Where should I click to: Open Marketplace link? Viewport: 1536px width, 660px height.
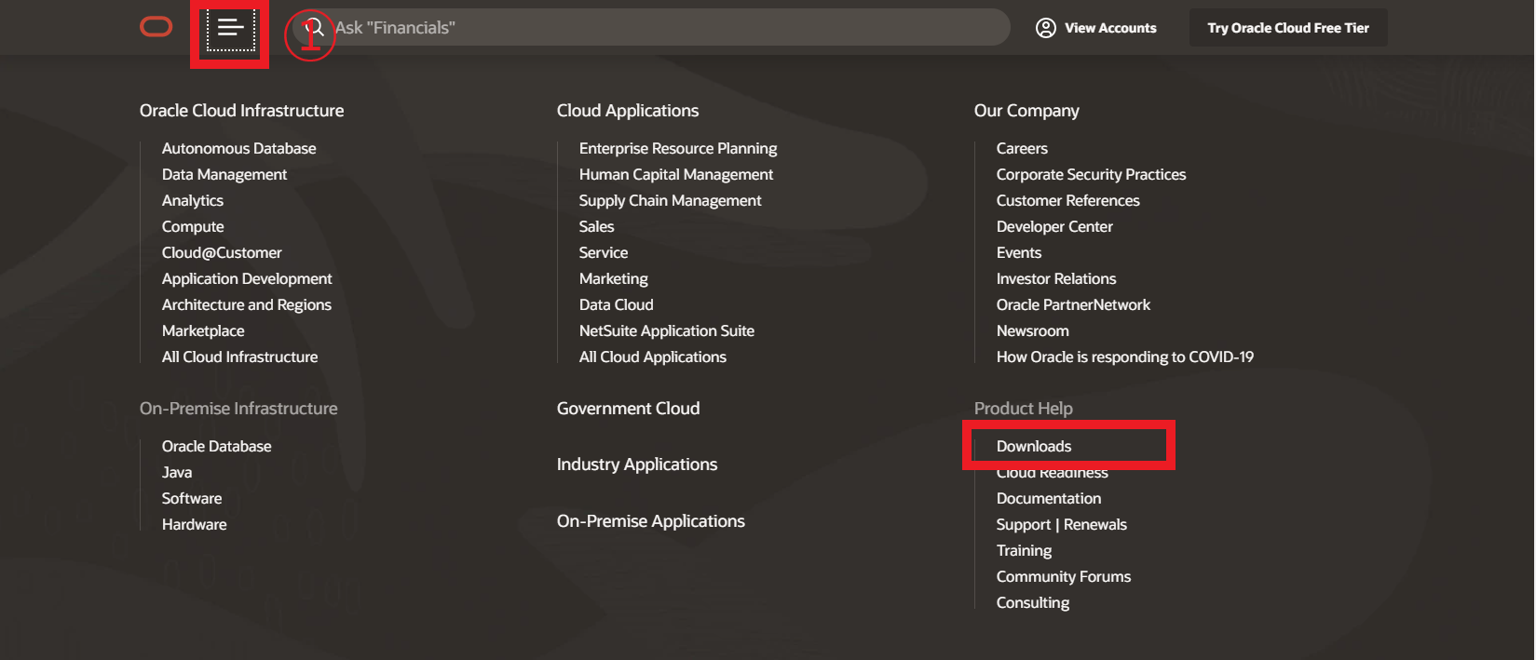(x=203, y=330)
